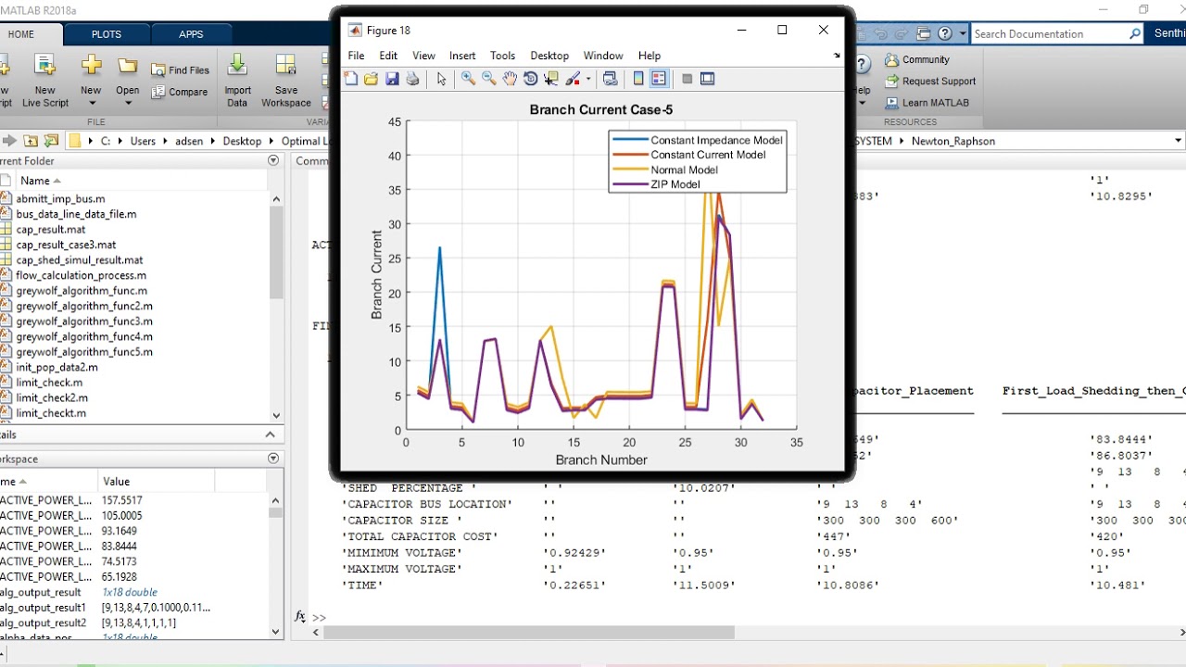Select the Data Cursor tool in Figure 18

[551, 79]
